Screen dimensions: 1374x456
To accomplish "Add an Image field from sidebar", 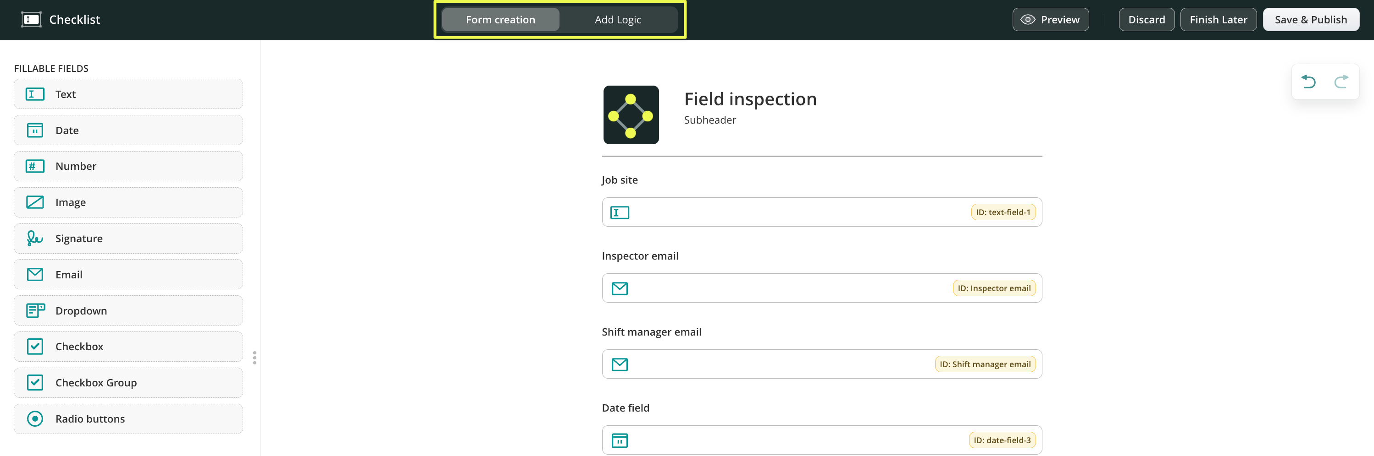I will [x=128, y=202].
